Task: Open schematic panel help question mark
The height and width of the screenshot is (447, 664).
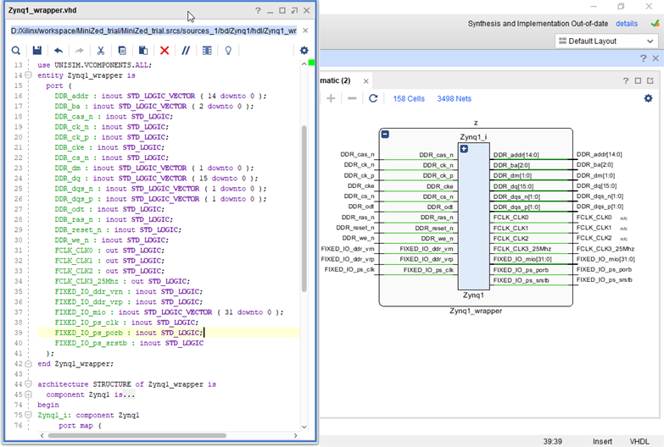Action: pyautogui.click(x=626, y=80)
